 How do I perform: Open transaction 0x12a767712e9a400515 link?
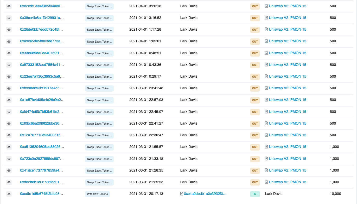pos(42,135)
